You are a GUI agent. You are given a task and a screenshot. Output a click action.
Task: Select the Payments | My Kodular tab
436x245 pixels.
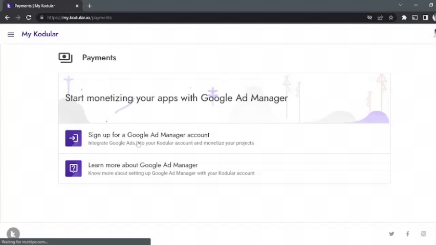coord(42,6)
